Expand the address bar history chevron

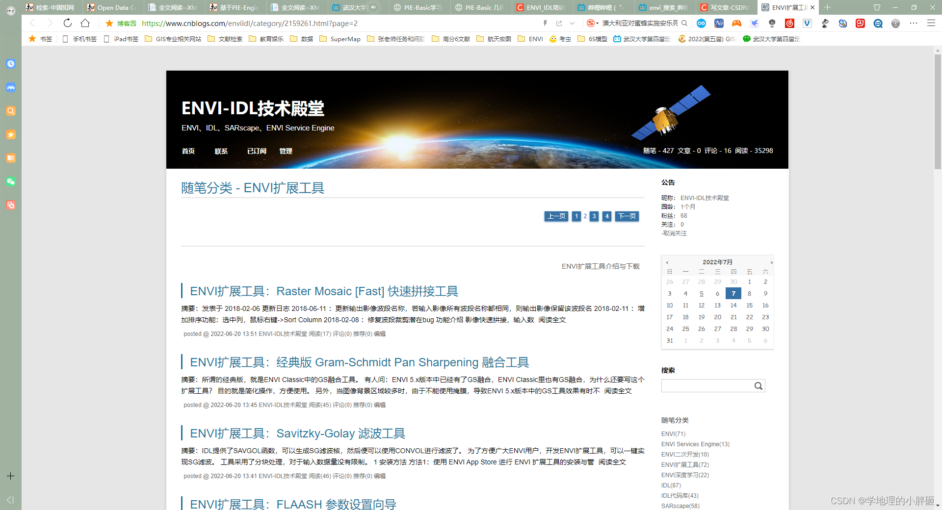pyautogui.click(x=572, y=23)
